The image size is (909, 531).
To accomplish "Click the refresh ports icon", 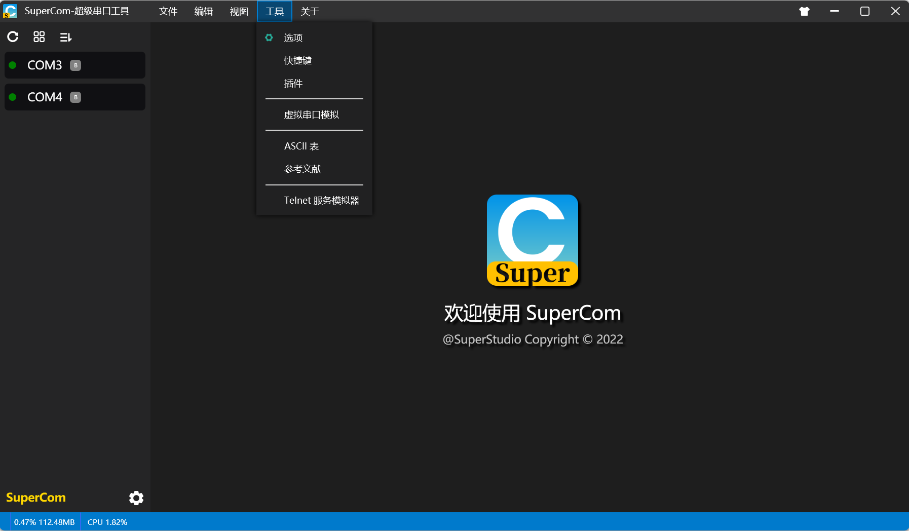I will [x=13, y=36].
